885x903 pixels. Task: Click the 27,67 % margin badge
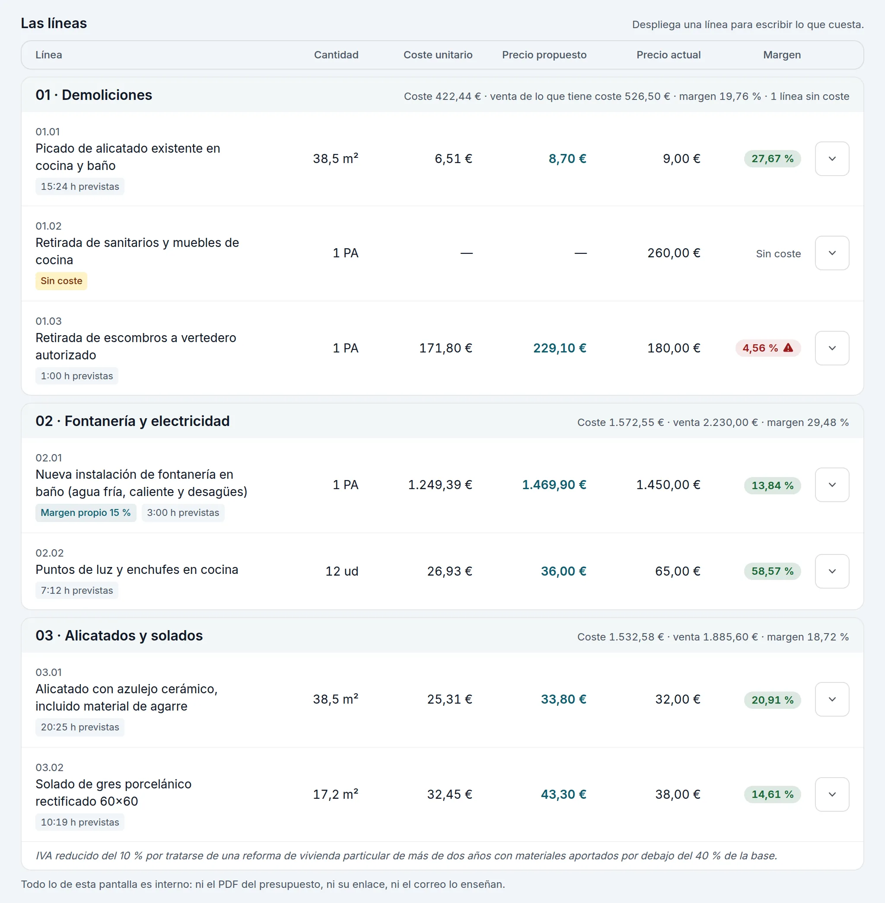point(773,159)
